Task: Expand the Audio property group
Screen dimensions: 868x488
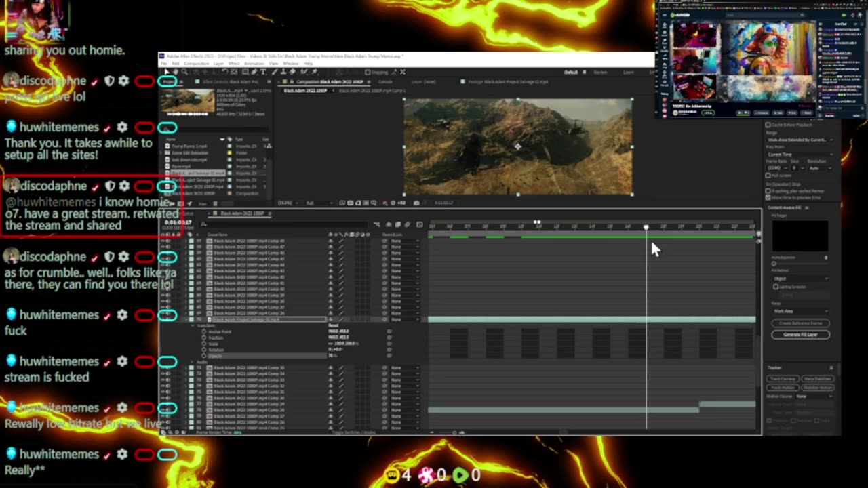Action: pos(192,362)
